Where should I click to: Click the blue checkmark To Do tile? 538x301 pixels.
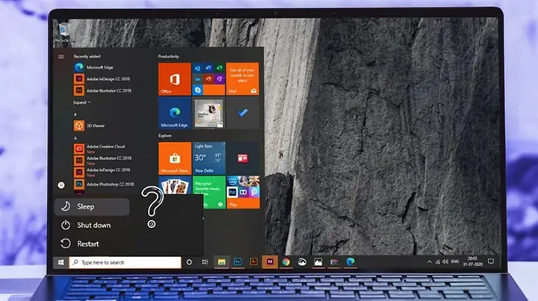243,113
